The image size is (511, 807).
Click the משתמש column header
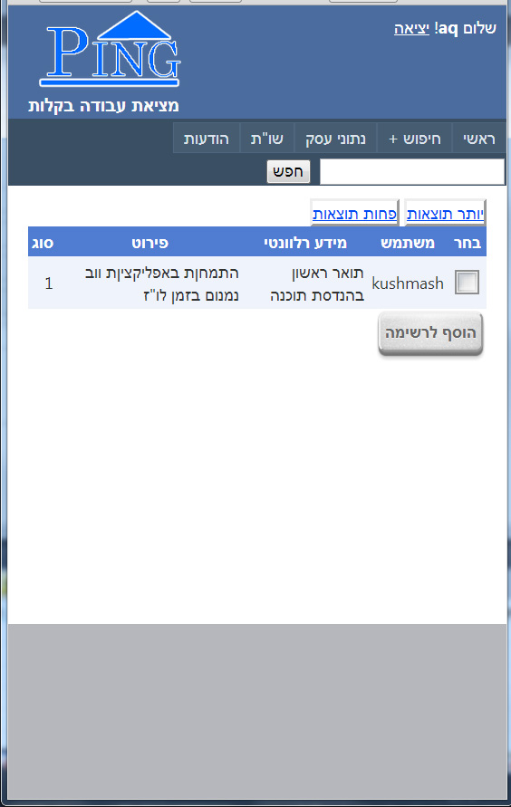408,243
